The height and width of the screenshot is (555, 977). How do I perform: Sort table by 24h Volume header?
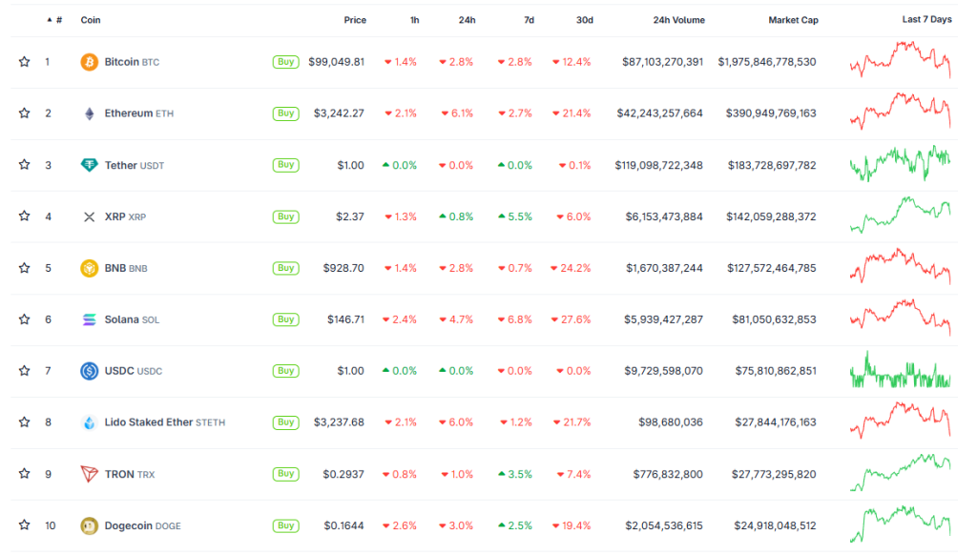coord(678,20)
